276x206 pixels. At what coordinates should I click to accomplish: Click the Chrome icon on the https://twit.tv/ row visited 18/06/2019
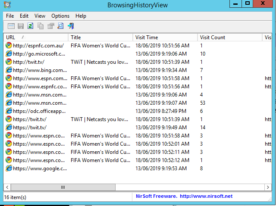[9, 119]
